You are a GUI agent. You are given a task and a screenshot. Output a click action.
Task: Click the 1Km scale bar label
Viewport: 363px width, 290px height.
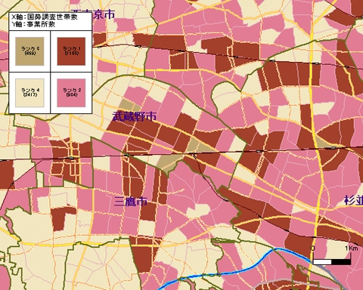pyautogui.click(x=352, y=248)
